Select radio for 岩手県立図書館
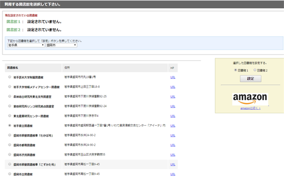284x192 pixels. (10, 125)
